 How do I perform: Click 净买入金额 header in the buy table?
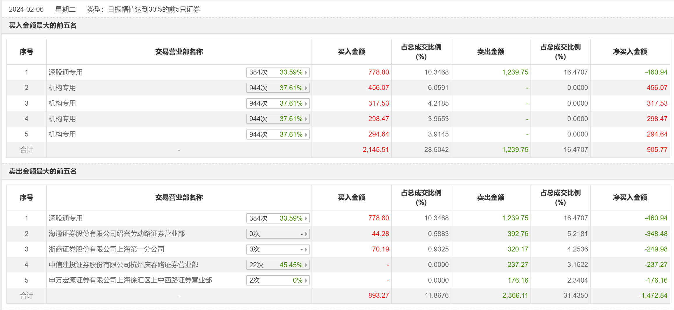[x=630, y=52]
